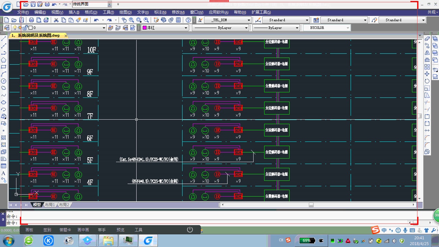This screenshot has width=439, height=247.
Task: Select the Line drawing tool
Action: (4, 39)
